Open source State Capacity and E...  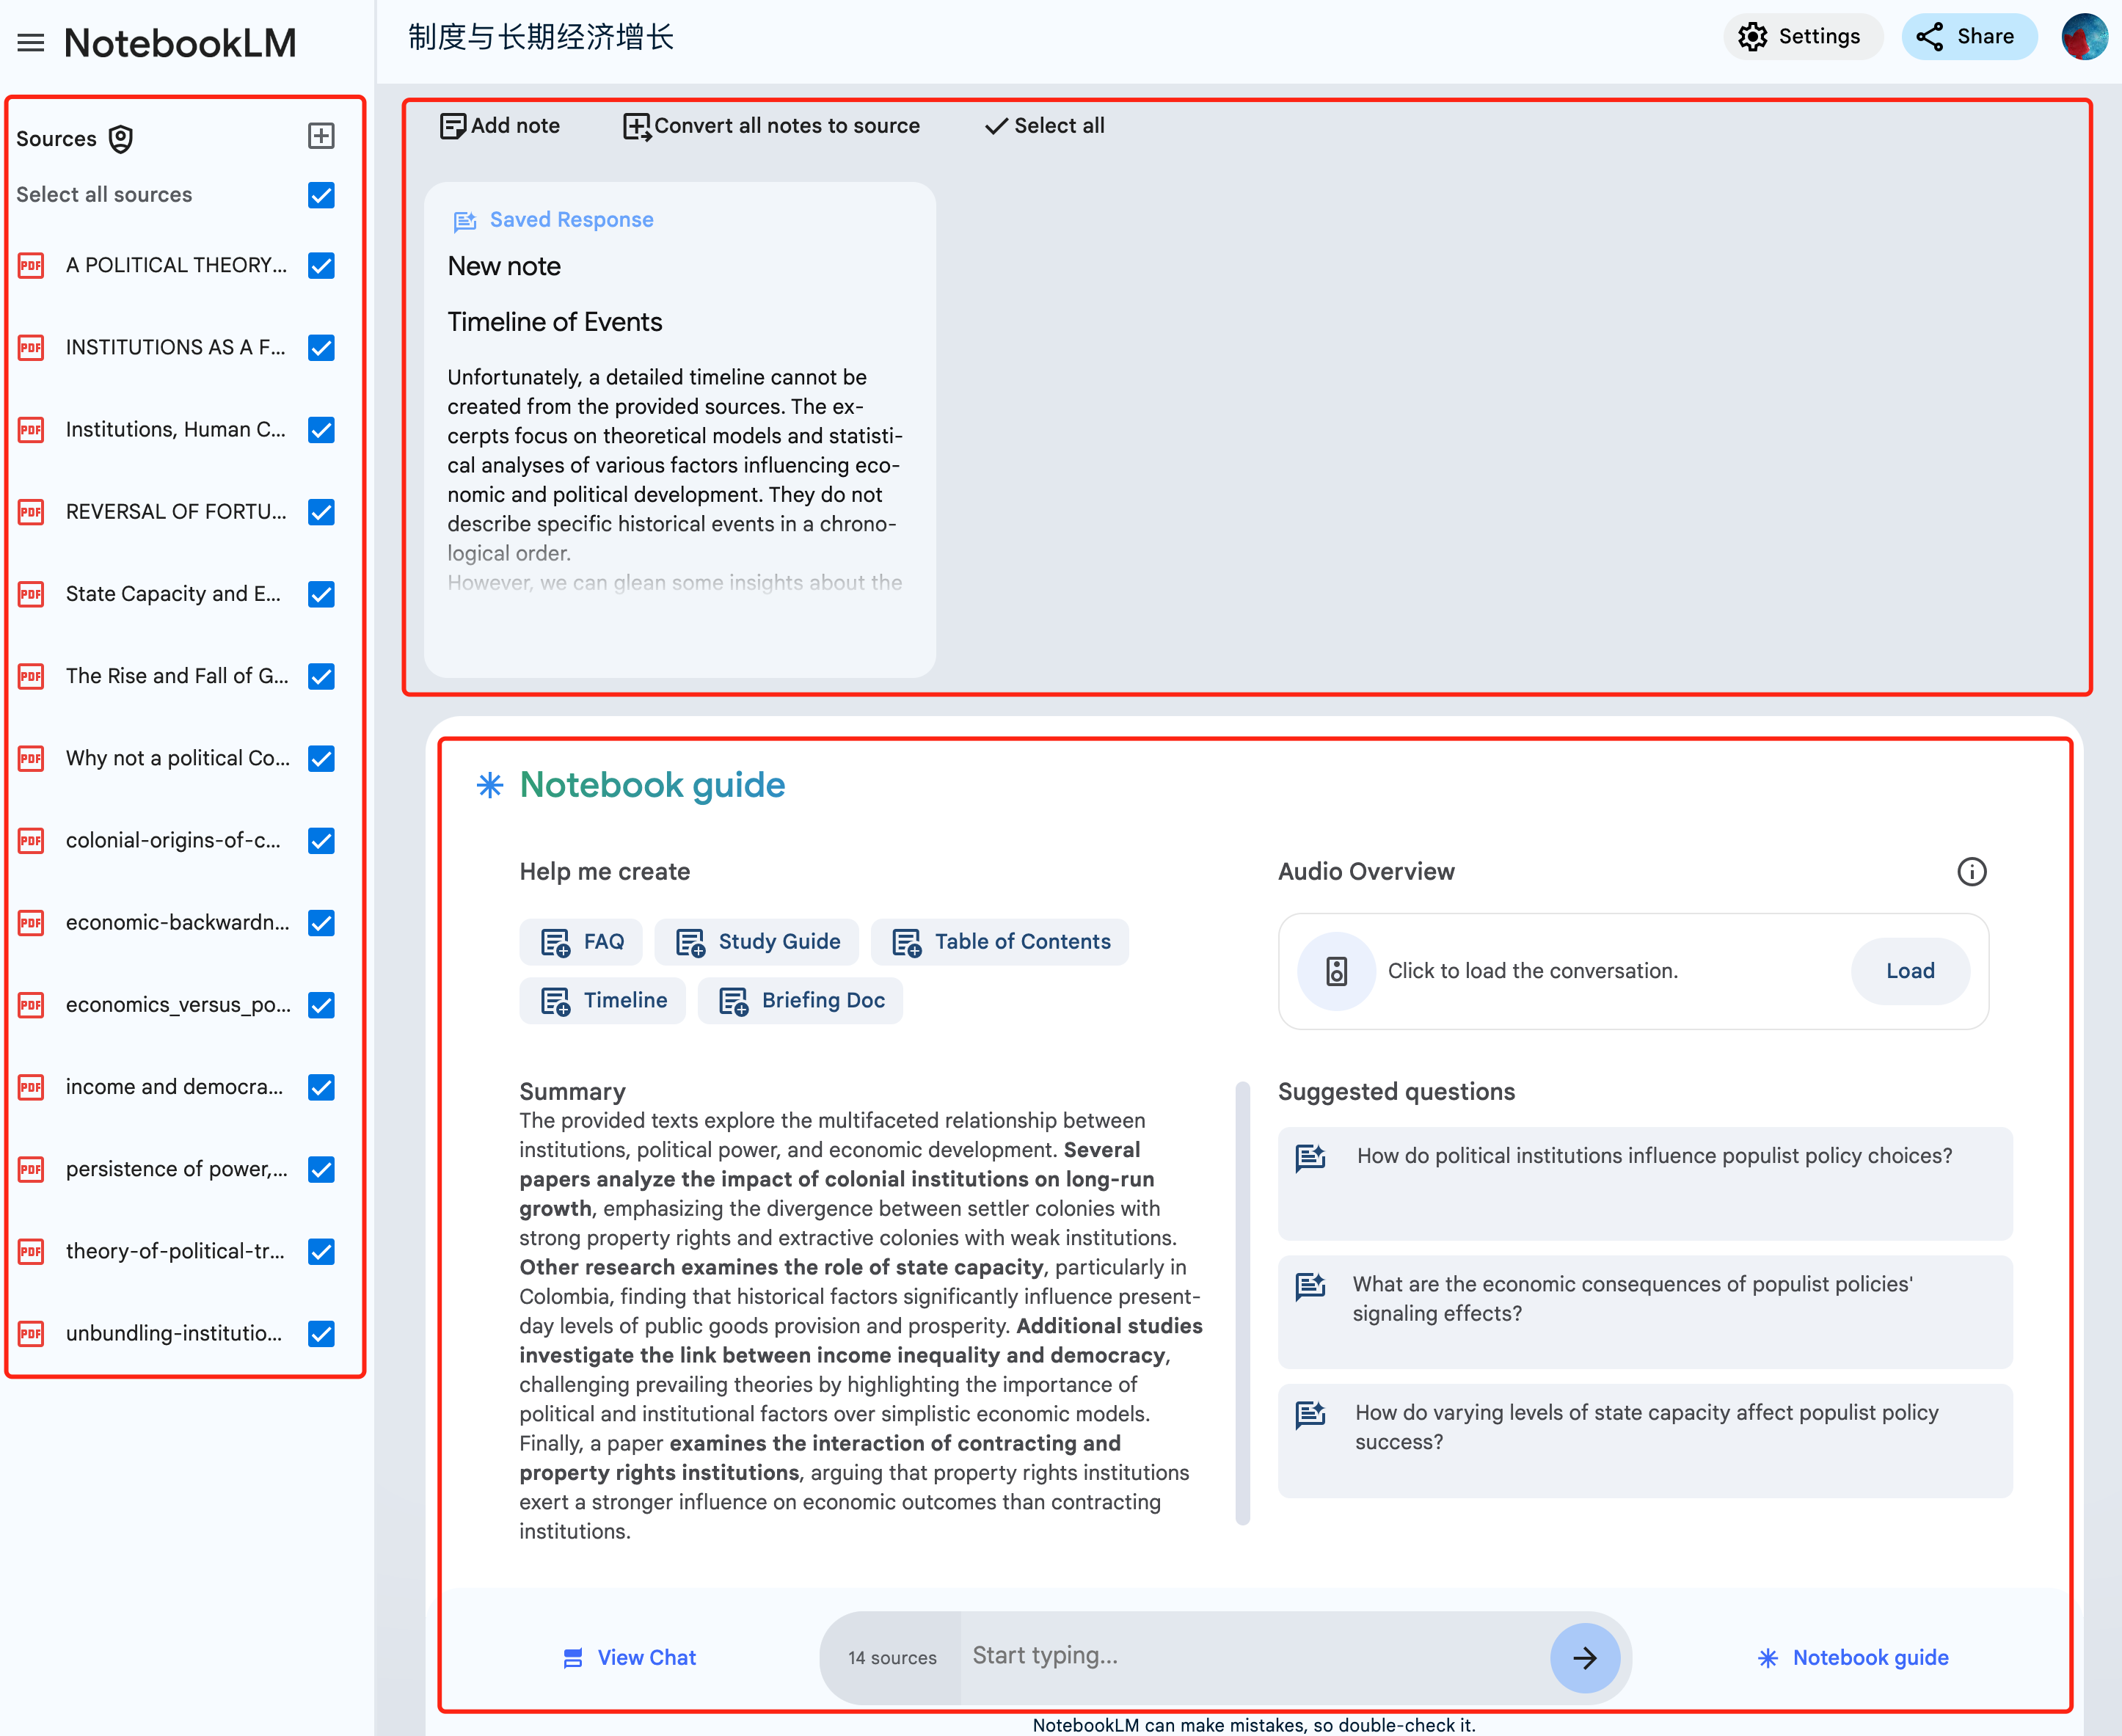[x=173, y=594]
